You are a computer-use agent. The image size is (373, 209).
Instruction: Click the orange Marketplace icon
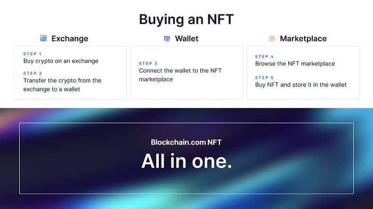[x=272, y=38]
